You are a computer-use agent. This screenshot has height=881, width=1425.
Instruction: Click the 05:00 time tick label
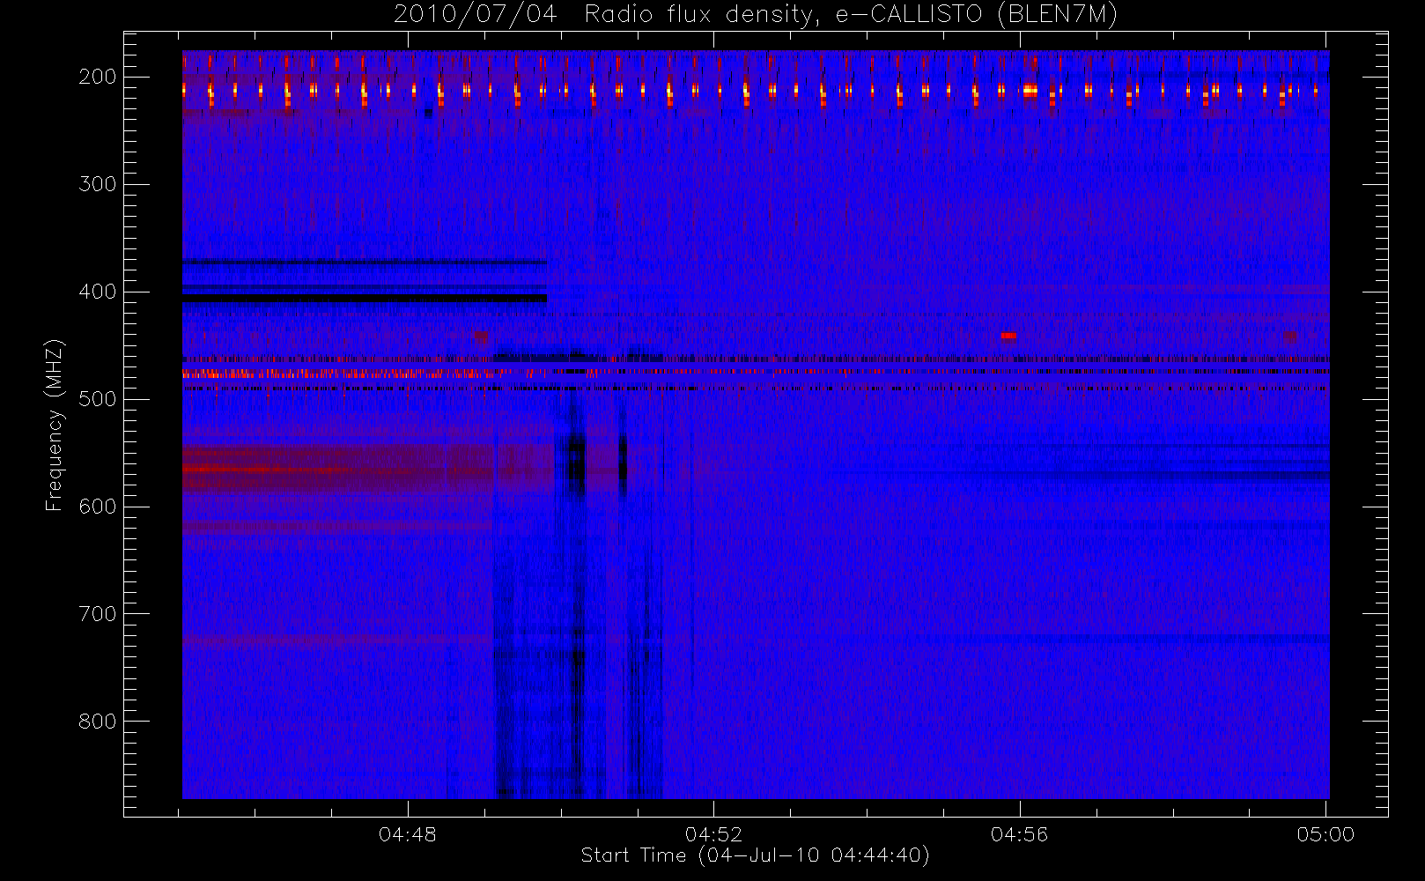[x=1325, y=834]
